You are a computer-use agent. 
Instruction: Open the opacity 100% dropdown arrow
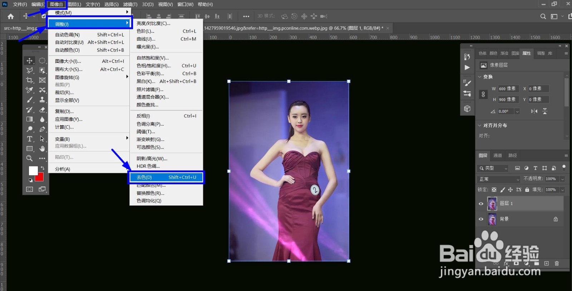[562, 179]
